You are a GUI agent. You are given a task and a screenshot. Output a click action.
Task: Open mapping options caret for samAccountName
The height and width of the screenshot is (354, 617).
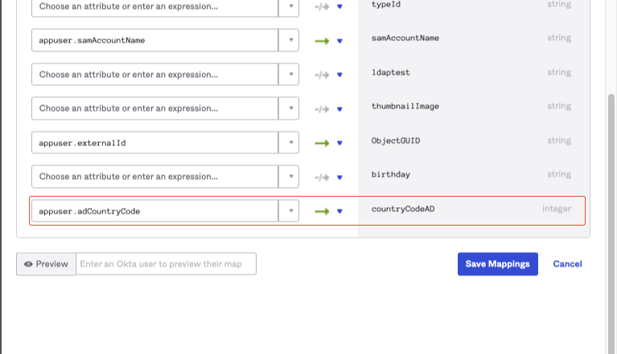[x=339, y=39]
